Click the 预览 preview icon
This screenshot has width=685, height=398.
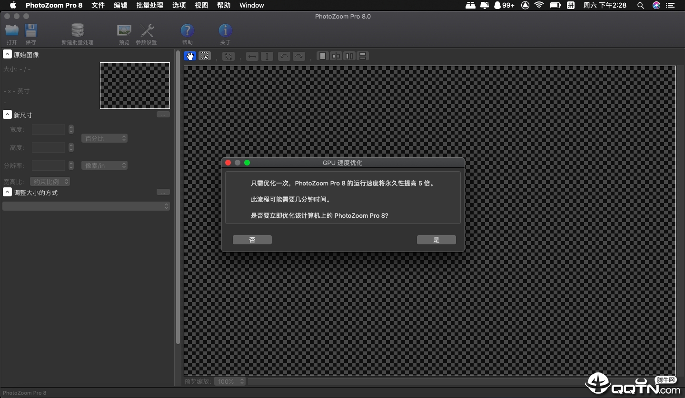[124, 31]
